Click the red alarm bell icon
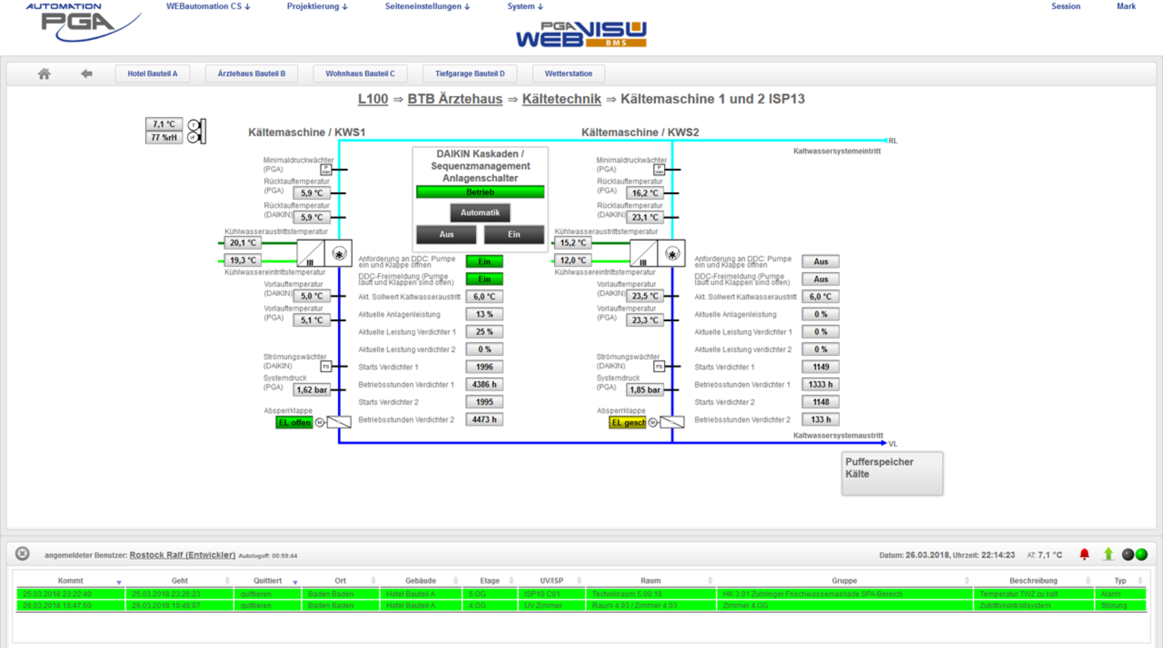Image resolution: width=1163 pixels, height=648 pixels. pyautogui.click(x=1084, y=554)
